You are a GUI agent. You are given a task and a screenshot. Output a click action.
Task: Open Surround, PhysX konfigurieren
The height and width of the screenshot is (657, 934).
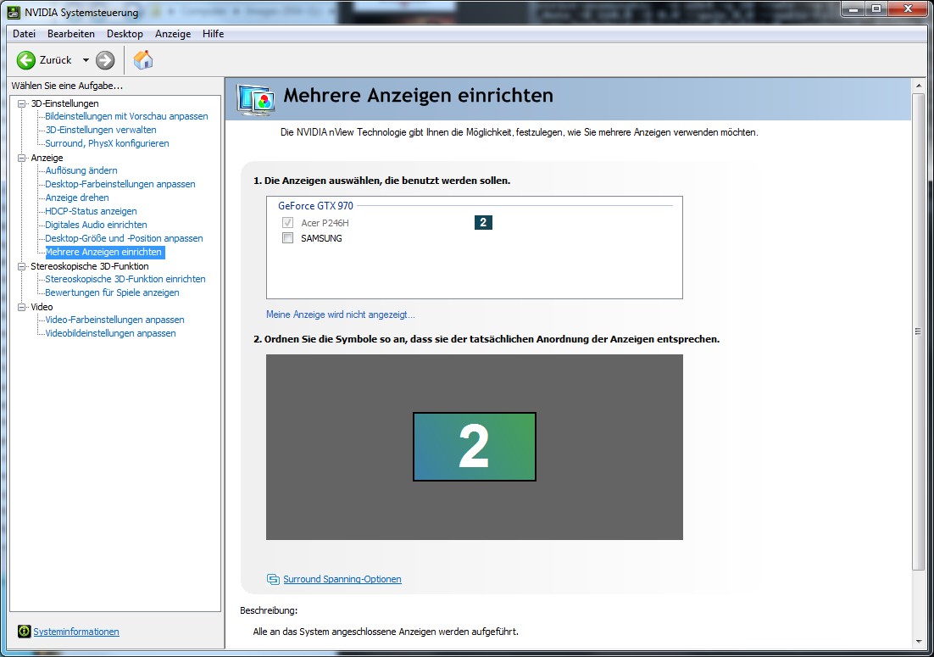tap(108, 143)
